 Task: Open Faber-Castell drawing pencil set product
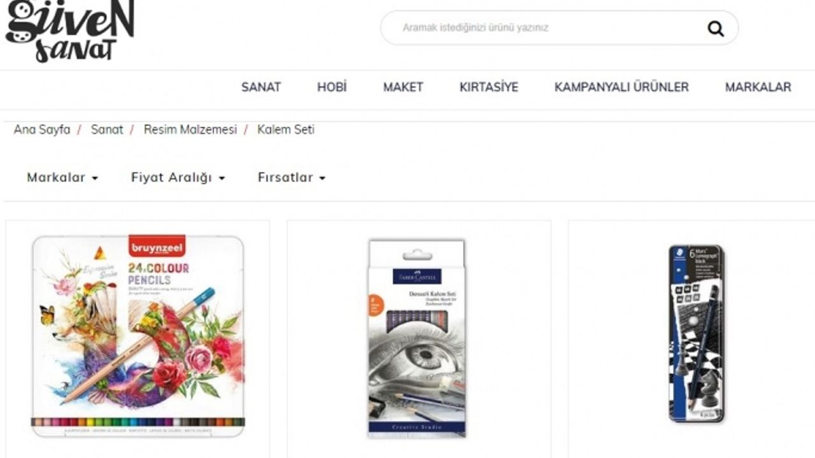418,338
